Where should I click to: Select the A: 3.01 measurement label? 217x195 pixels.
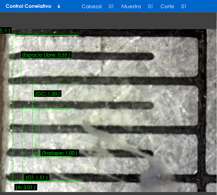tap(25, 187)
